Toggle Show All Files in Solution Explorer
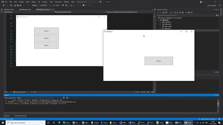The image size is (223, 125). (x=183, y=12)
